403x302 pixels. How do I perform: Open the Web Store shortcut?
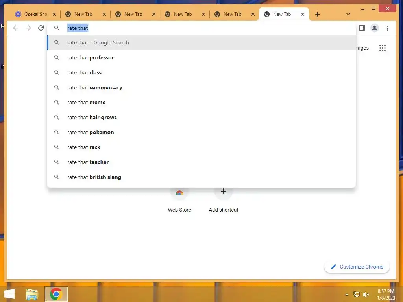point(179,200)
